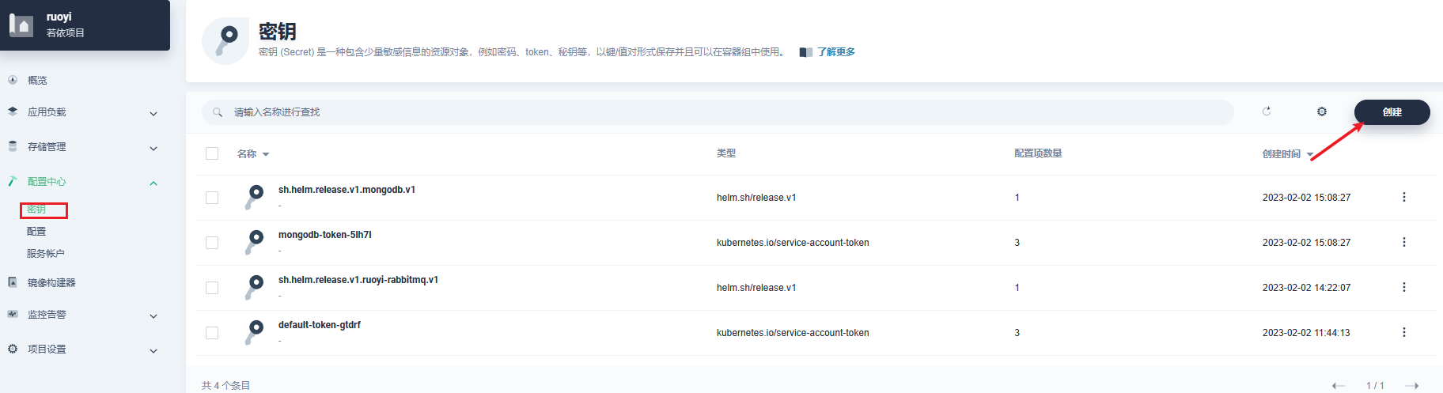1443x393 pixels.
Task: Open more actions for ruoyi-rabbitmq release row
Action: click(1404, 287)
